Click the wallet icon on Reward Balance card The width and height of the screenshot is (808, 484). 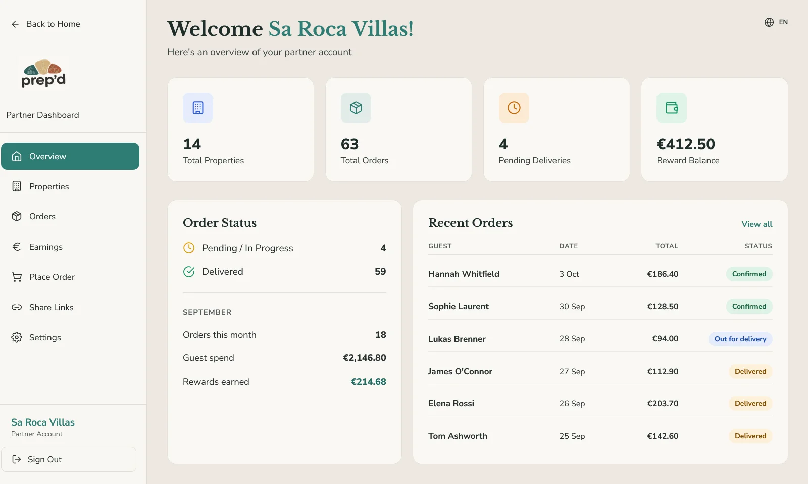(x=672, y=108)
